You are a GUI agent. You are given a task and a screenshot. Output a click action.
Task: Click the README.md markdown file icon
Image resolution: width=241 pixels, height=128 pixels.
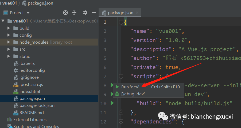pyautogui.click(x=16, y=113)
